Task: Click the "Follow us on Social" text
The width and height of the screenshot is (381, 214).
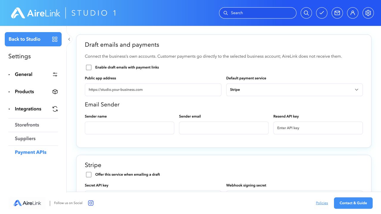Action: (x=68, y=203)
